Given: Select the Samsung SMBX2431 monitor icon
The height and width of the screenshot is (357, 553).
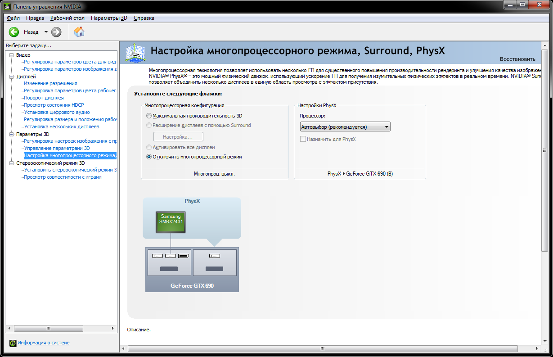Looking at the screenshot, I should click(x=171, y=222).
